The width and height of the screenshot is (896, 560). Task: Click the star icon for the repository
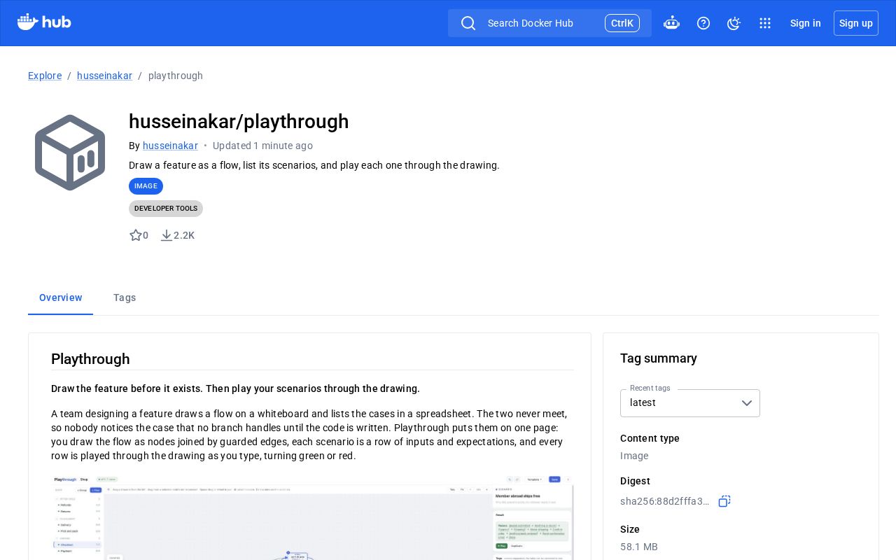[x=136, y=235]
